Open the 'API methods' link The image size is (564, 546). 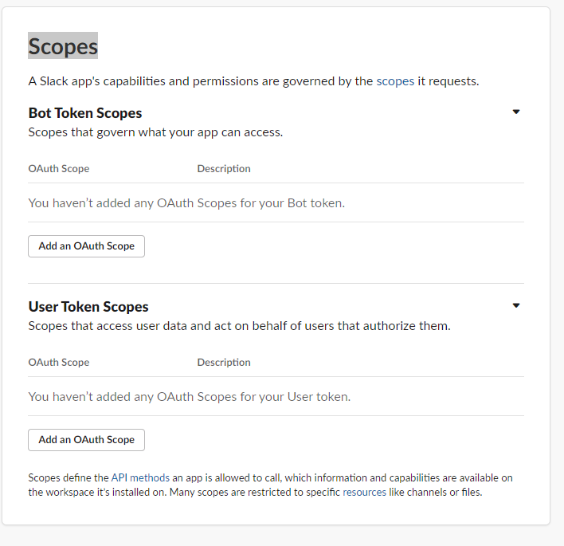(140, 477)
